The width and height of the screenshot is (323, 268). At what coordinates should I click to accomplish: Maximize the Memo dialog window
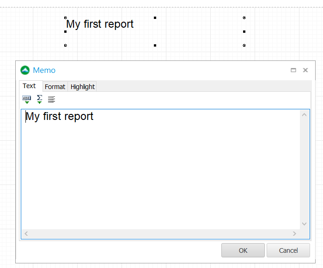click(293, 70)
